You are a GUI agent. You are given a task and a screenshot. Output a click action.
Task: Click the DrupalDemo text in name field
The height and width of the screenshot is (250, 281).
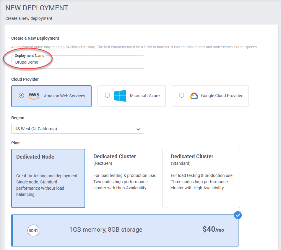27,62
